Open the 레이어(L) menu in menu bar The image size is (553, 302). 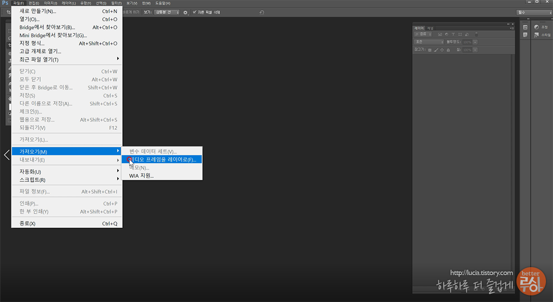tap(69, 4)
